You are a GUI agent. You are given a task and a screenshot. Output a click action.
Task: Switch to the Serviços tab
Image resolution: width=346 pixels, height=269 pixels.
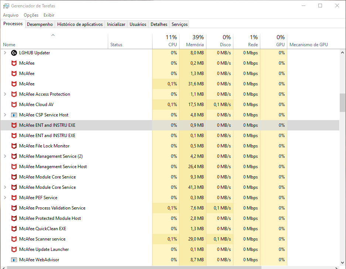tap(179, 24)
